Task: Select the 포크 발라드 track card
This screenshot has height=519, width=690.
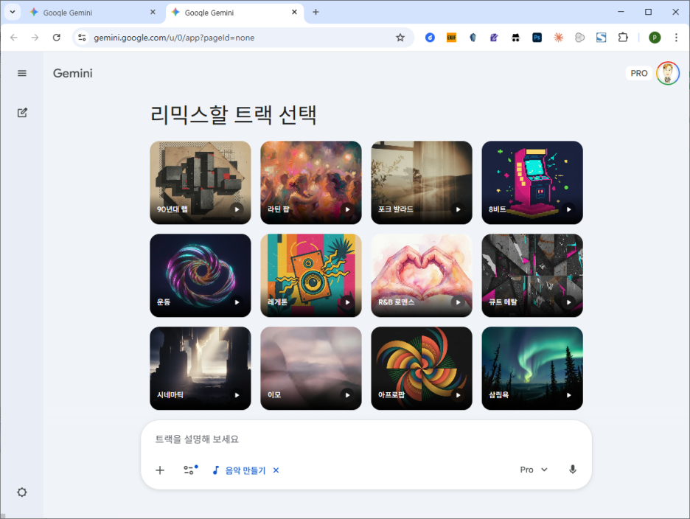Action: tap(422, 182)
